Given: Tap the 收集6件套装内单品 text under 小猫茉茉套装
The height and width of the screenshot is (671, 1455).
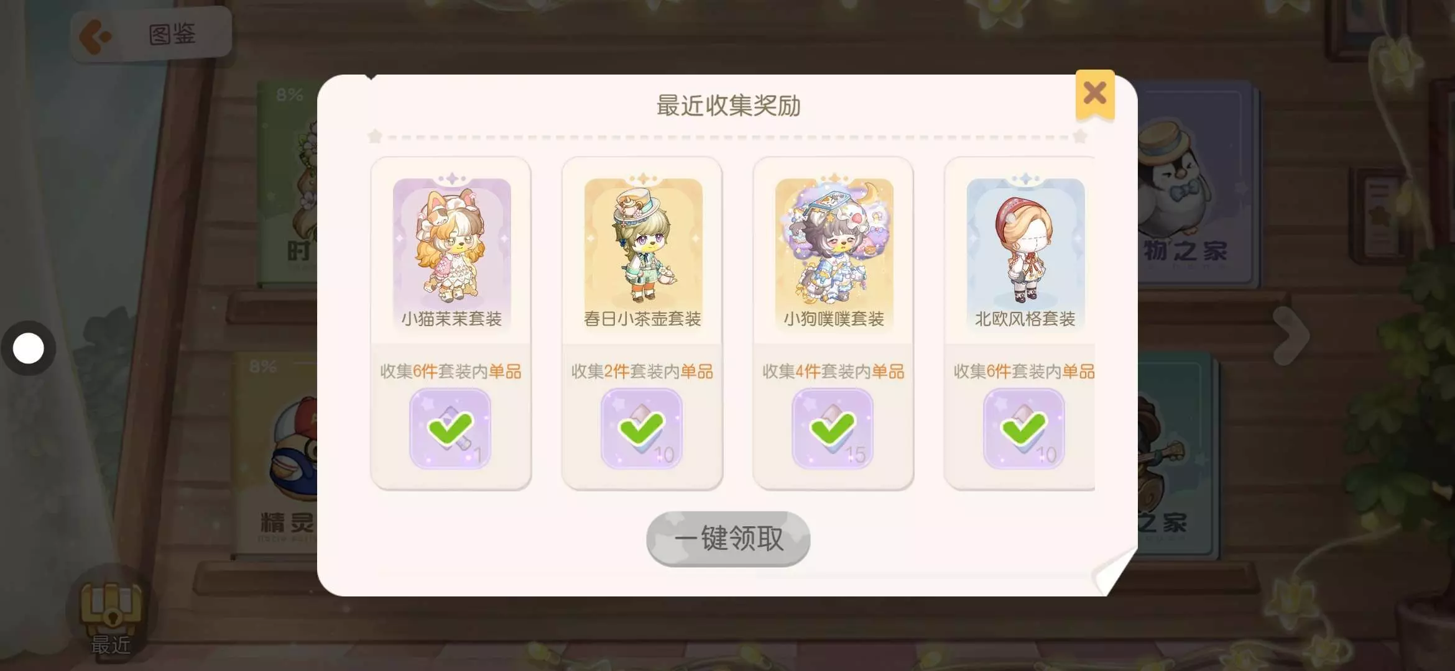Looking at the screenshot, I should tap(451, 372).
